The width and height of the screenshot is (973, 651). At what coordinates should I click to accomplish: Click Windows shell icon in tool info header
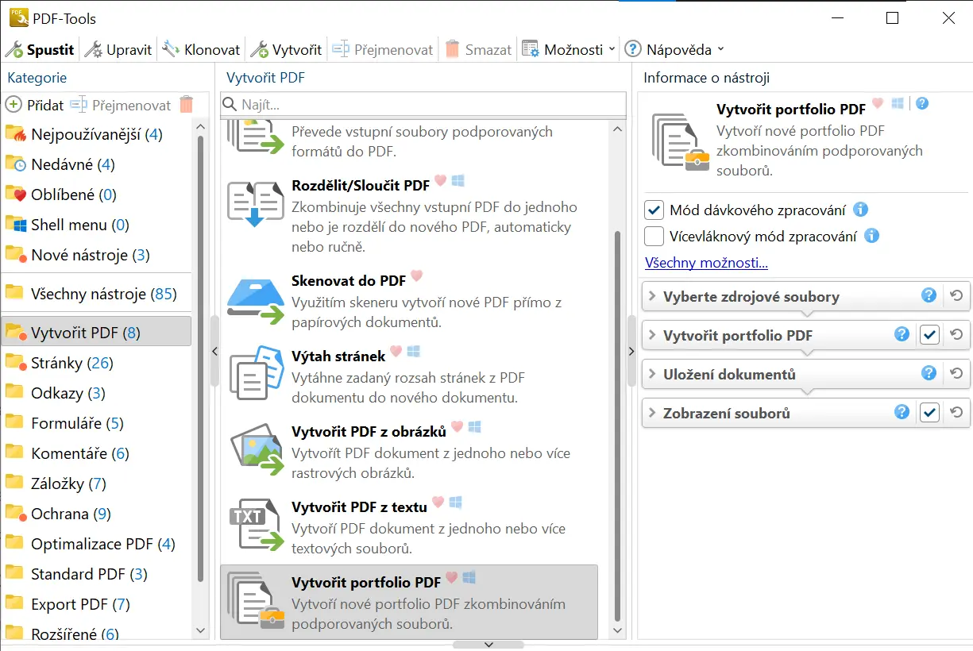point(898,103)
